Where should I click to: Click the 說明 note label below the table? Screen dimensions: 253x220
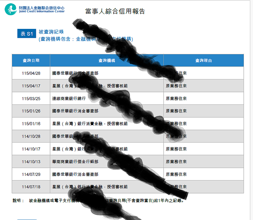(18, 201)
